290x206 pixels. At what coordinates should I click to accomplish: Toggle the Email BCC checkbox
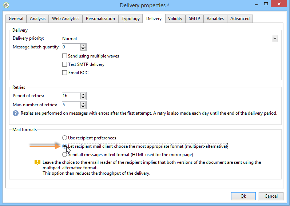tap(64, 73)
